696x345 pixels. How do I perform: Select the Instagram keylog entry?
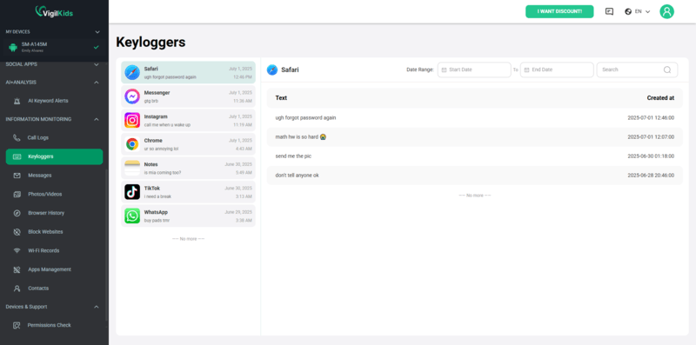(x=188, y=120)
